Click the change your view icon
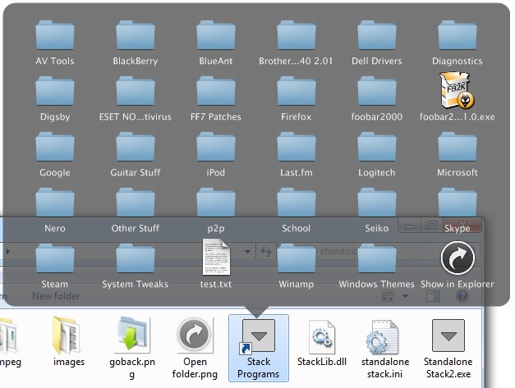Screen dimensions: 515x388 click(388, 296)
